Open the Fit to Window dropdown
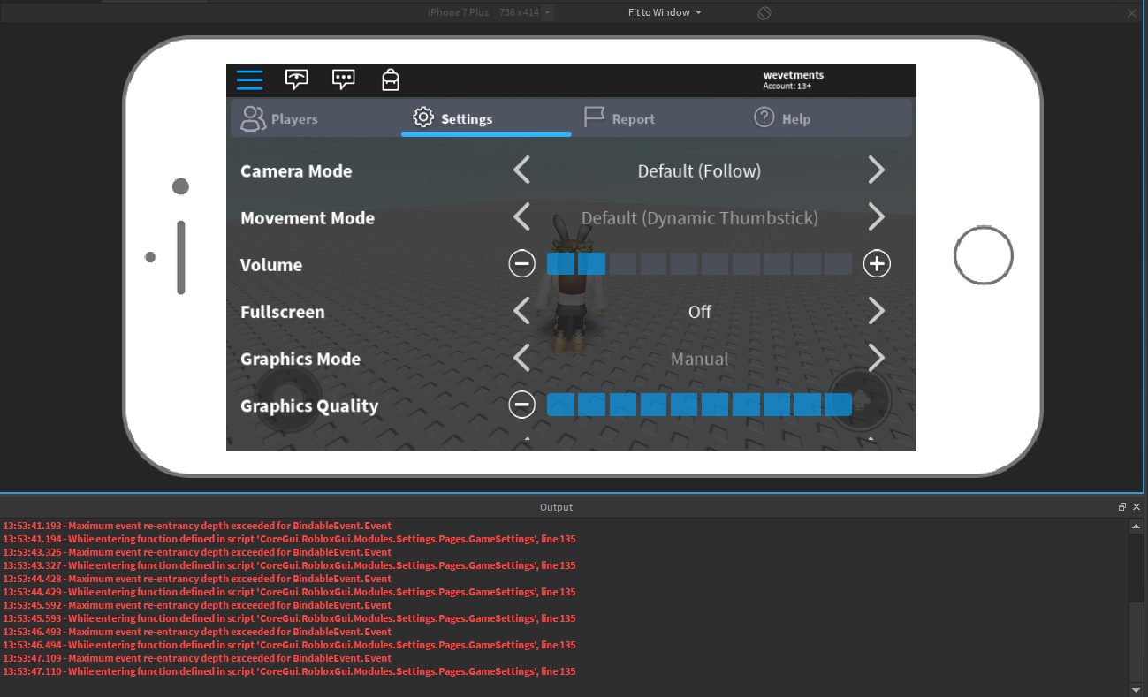Viewport: 1148px width, 697px height. click(665, 12)
